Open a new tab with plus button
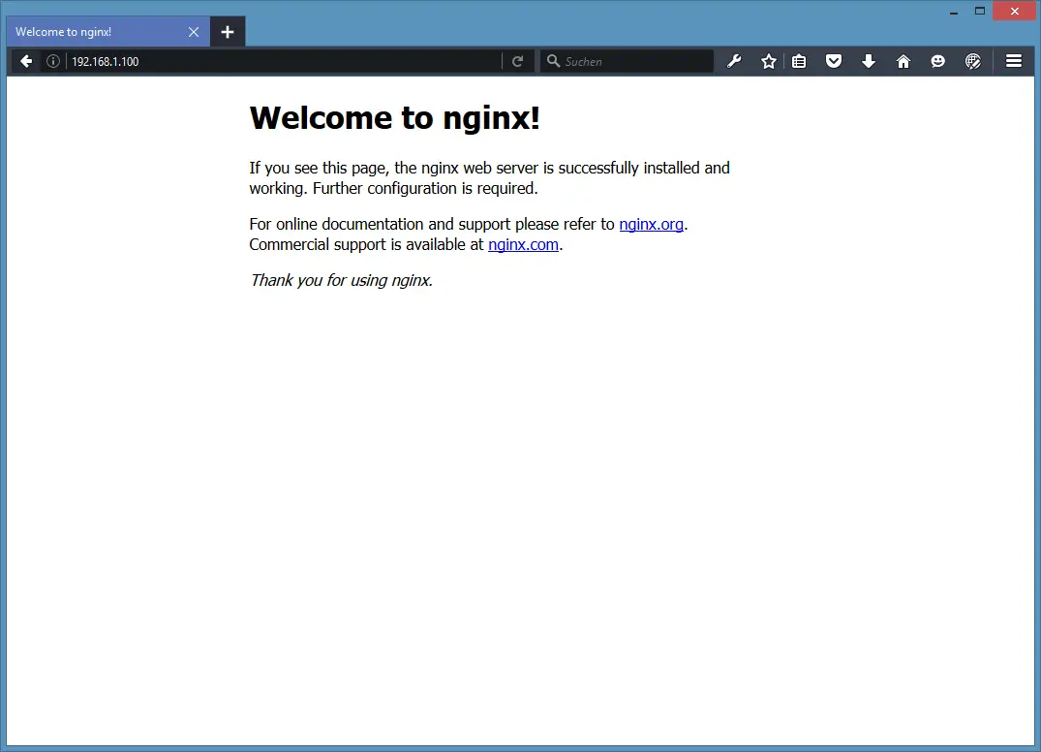This screenshot has height=752, width=1041. click(228, 32)
